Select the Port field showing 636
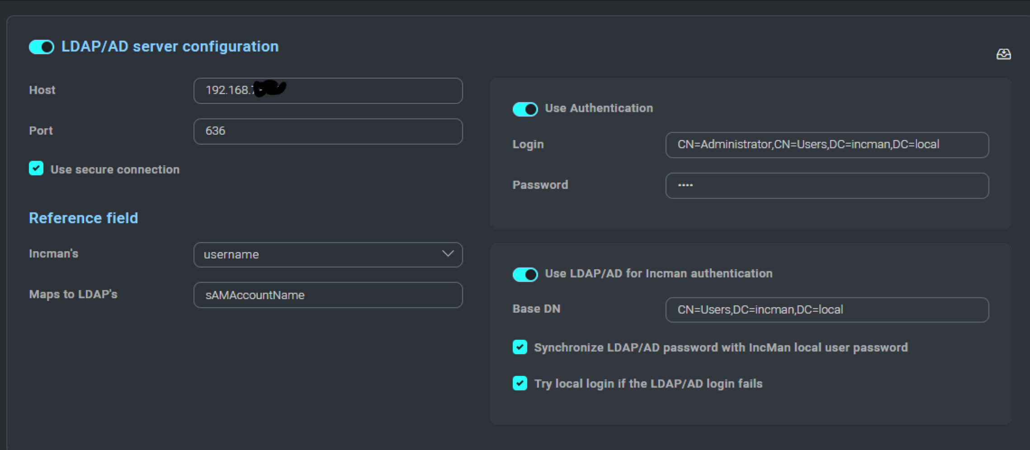 point(328,131)
